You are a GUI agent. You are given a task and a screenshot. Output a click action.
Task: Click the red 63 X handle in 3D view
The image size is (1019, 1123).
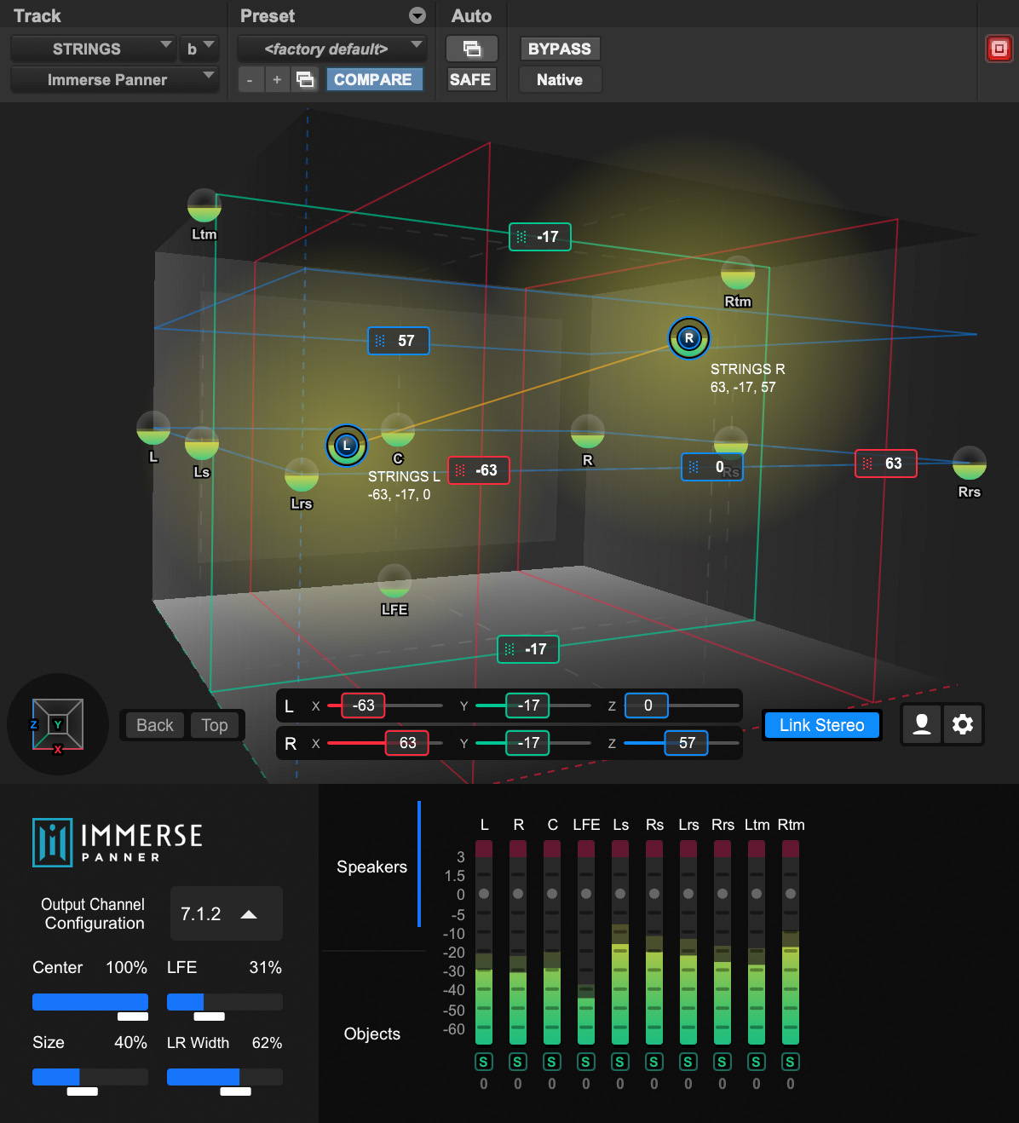tap(886, 464)
